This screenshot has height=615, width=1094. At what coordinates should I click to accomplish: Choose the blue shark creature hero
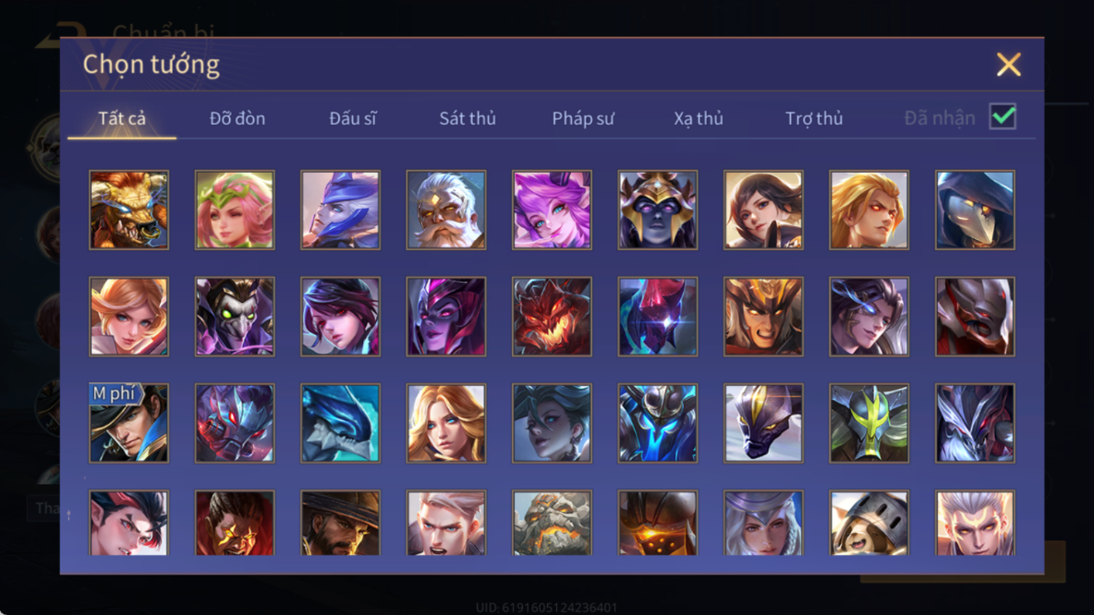(x=340, y=423)
